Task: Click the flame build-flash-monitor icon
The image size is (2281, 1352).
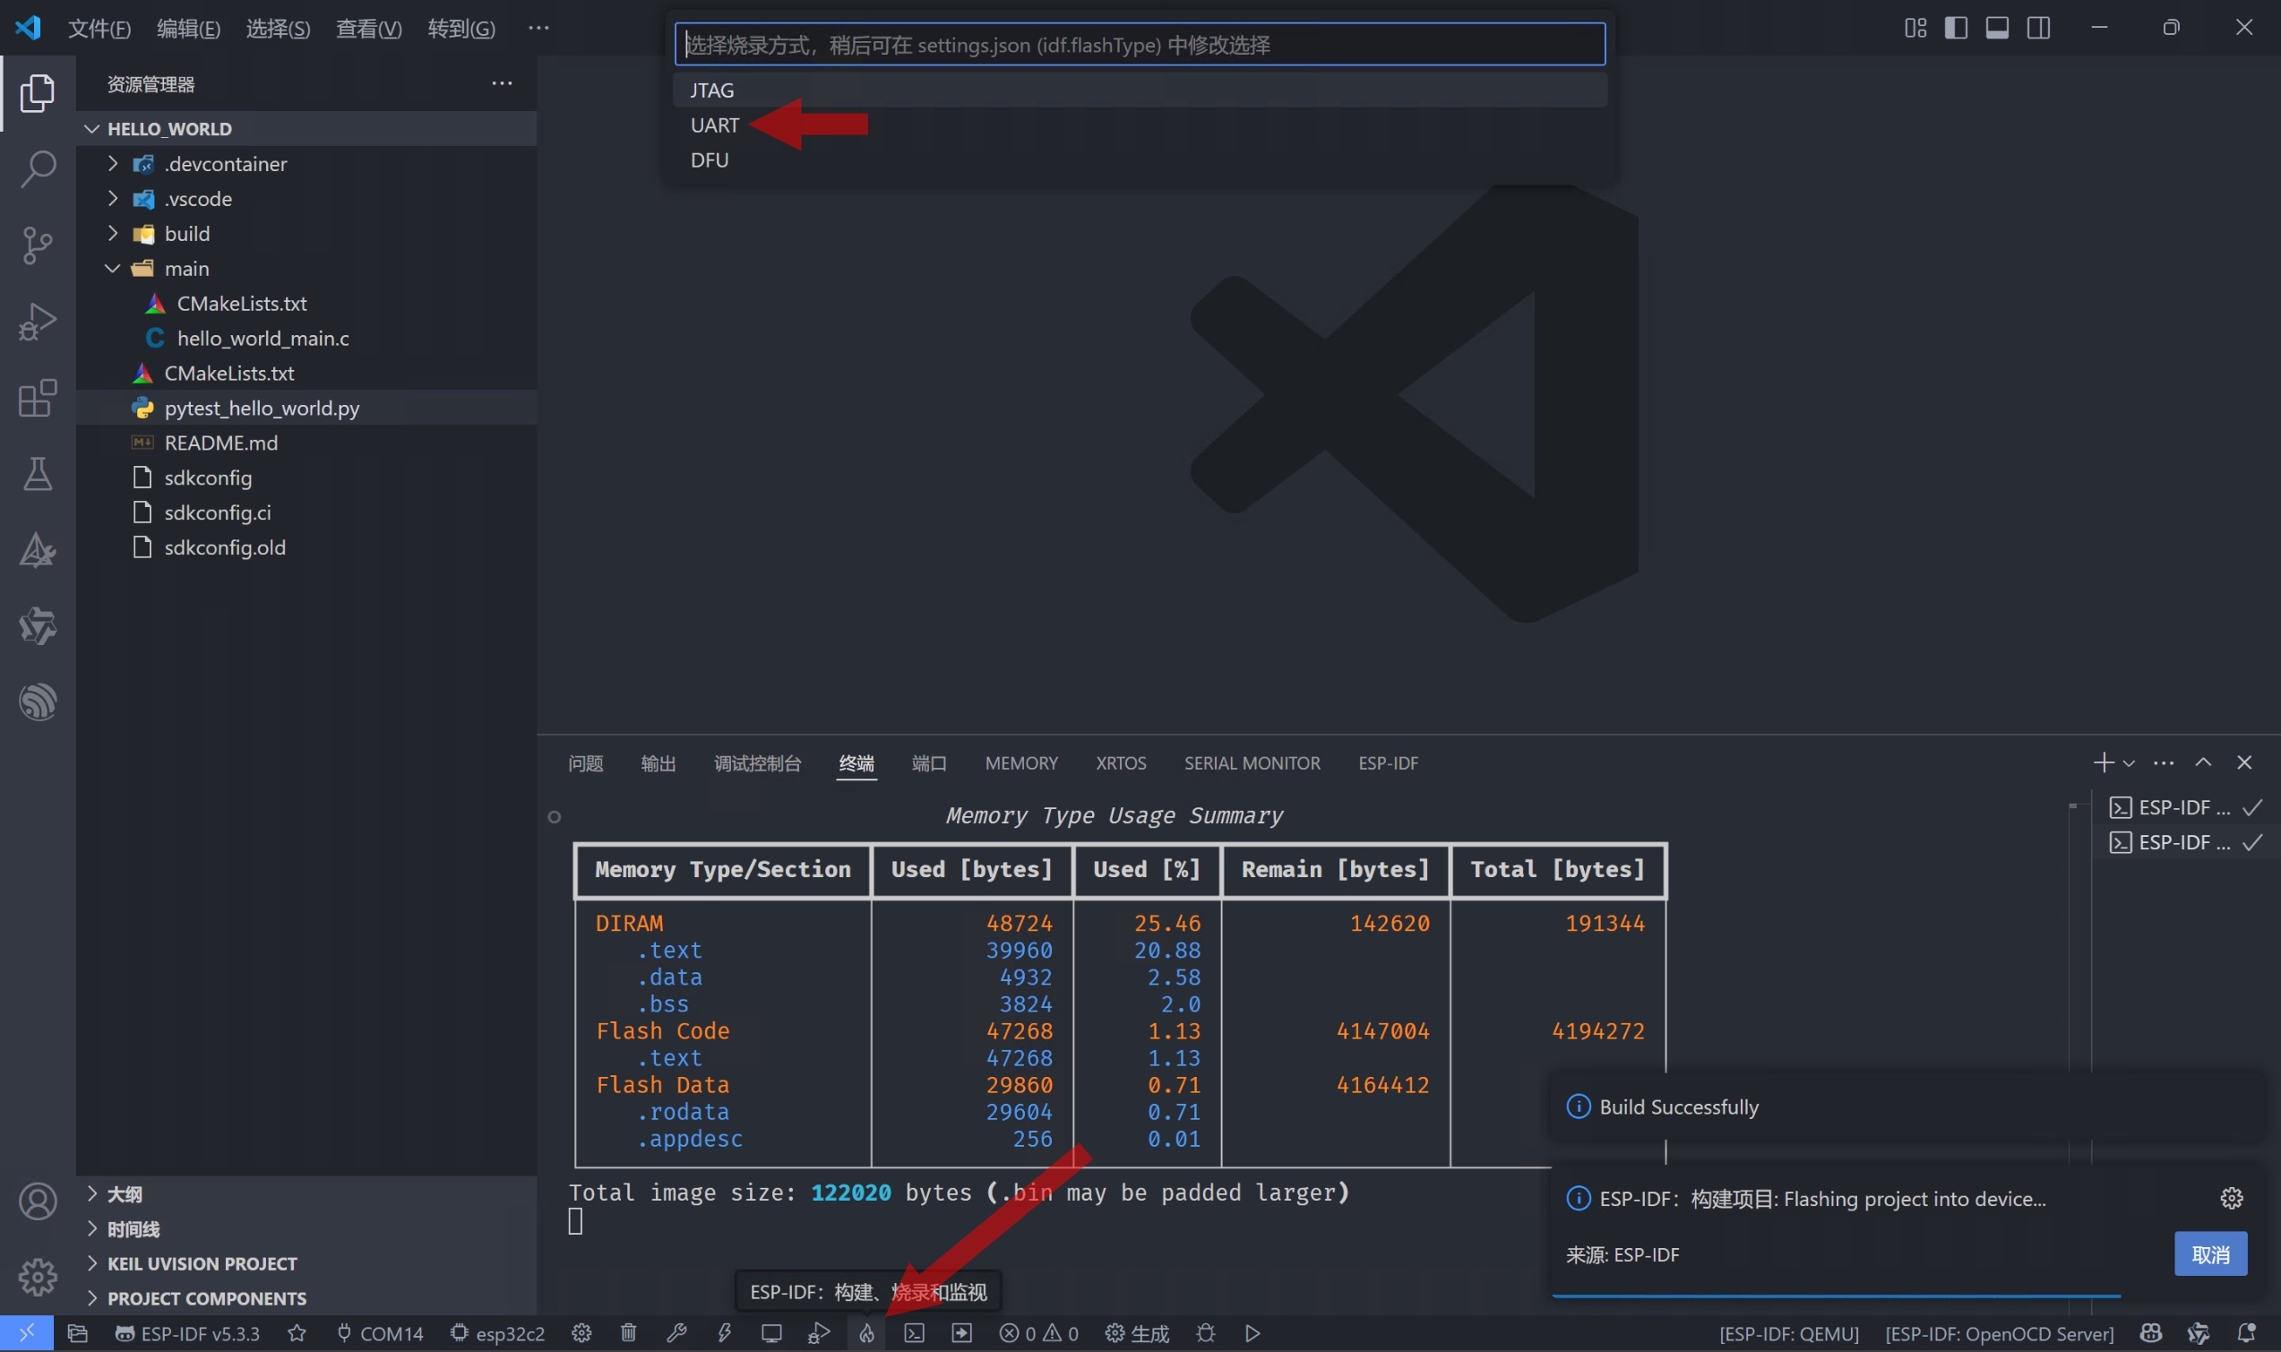Action: tap(866, 1333)
